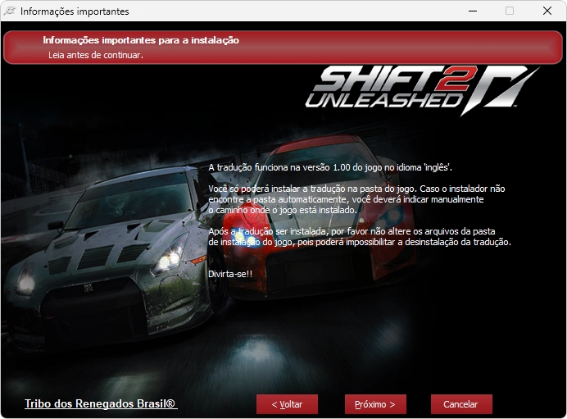Image resolution: width=567 pixels, height=419 pixels.
Task: Click the text 'Divirta-se!!'
Action: [230, 274]
